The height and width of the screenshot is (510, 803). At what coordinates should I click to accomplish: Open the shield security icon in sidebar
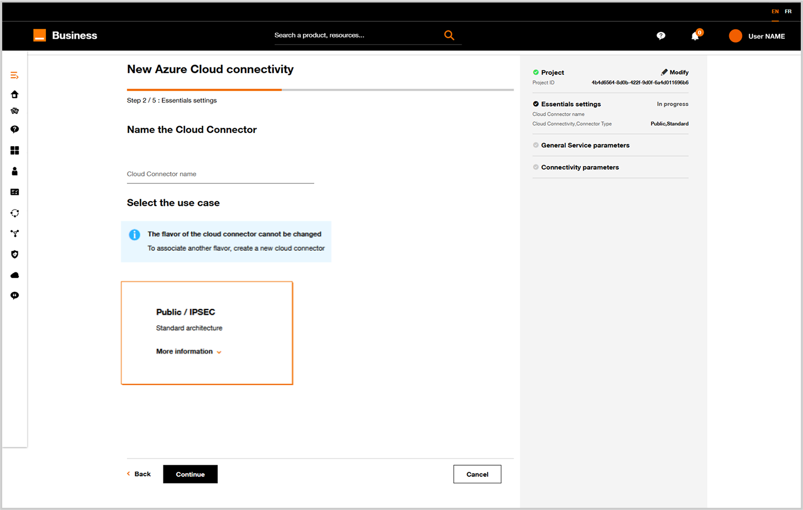(x=14, y=254)
